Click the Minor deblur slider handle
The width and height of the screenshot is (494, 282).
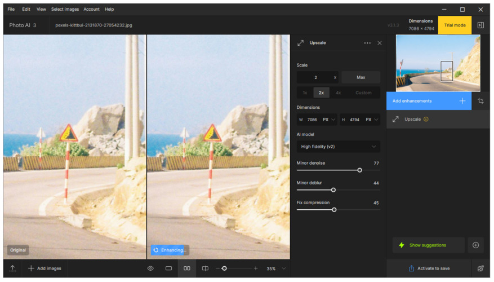point(333,190)
